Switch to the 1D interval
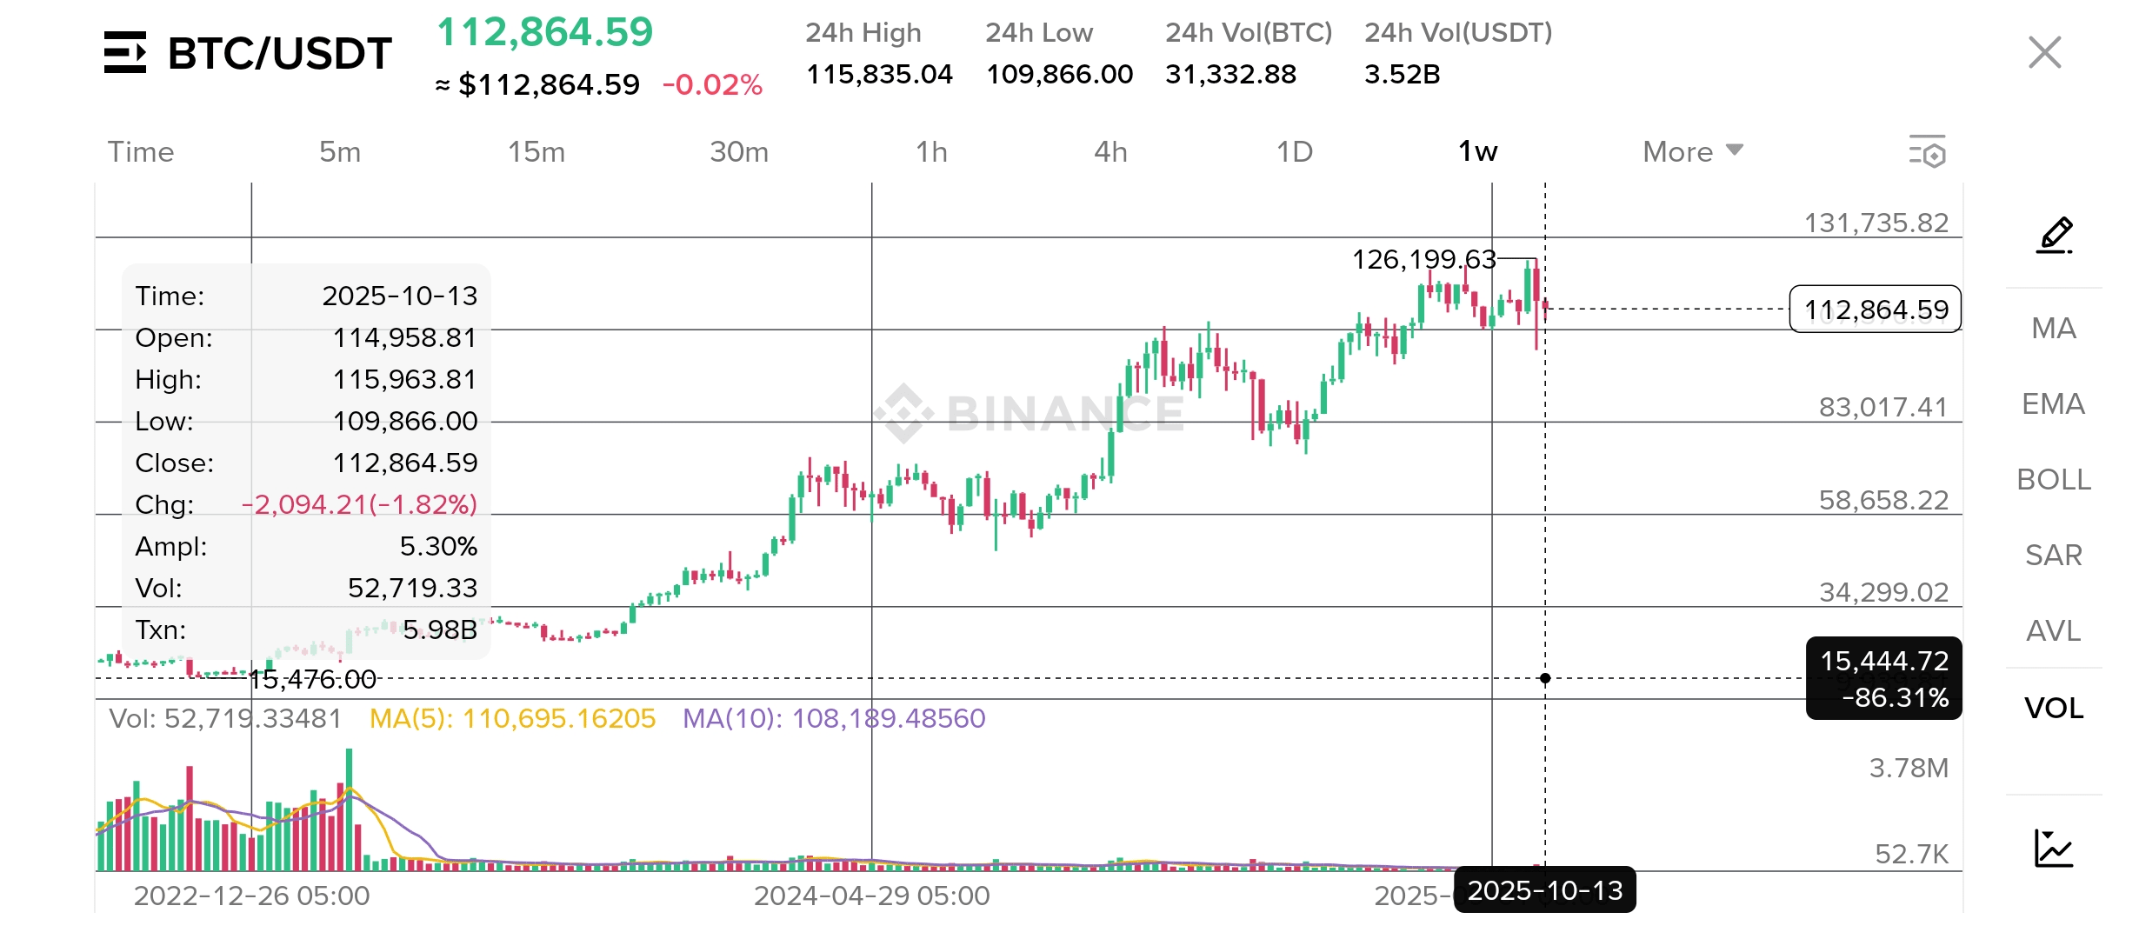The width and height of the screenshot is (2139, 939). point(1294,152)
